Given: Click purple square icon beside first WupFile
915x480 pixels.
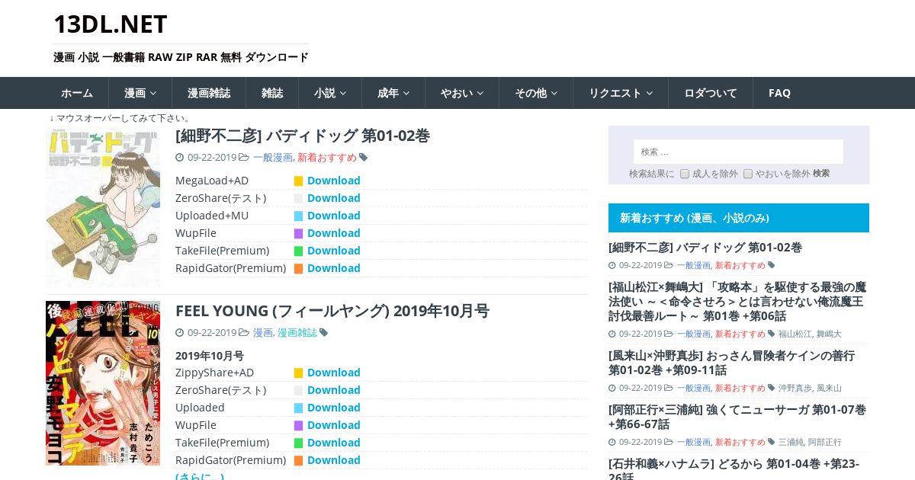Looking at the screenshot, I should point(299,234).
